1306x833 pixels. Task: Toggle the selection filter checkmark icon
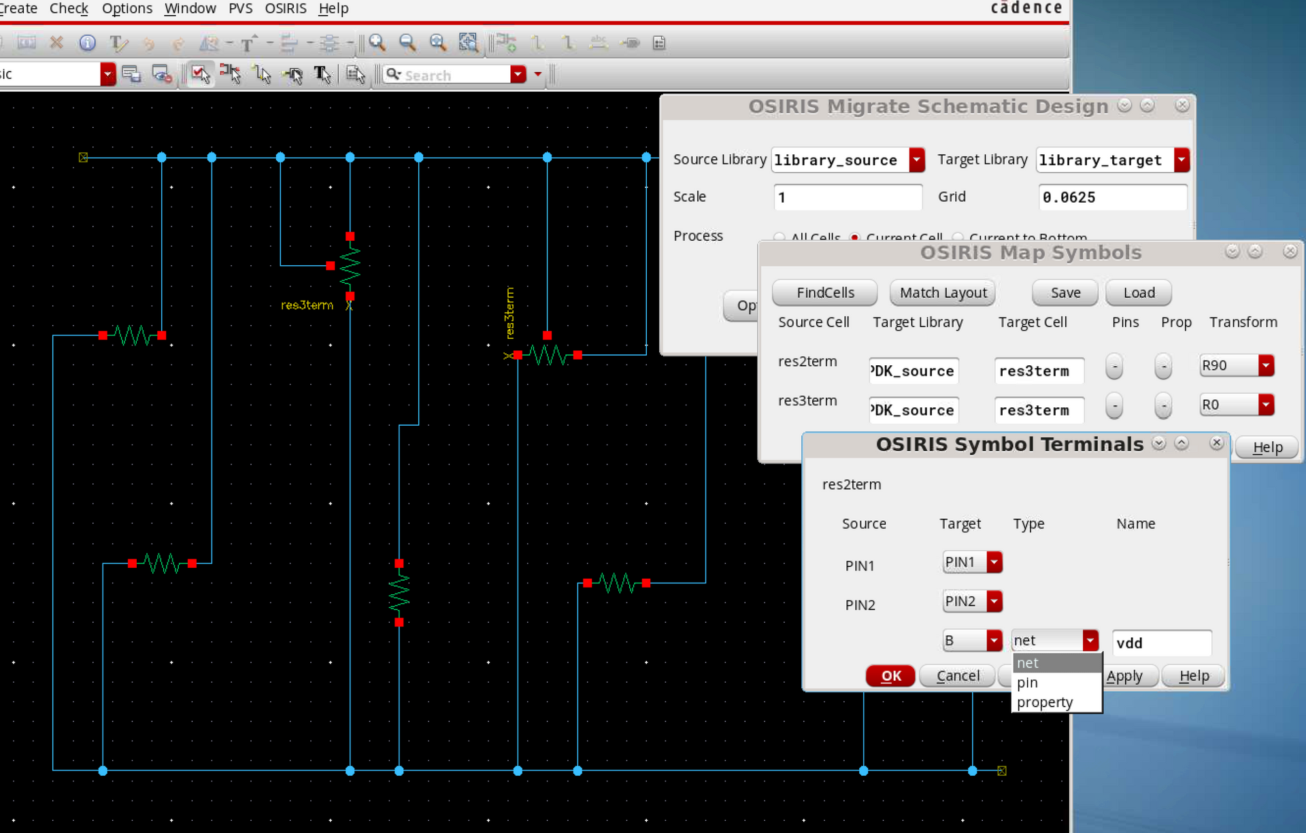click(x=200, y=74)
